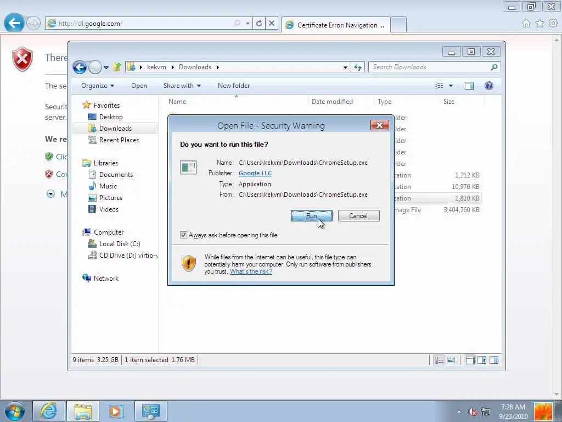Go forward in Internet Explorer

pos(33,24)
